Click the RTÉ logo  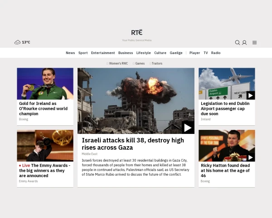(x=136, y=32)
